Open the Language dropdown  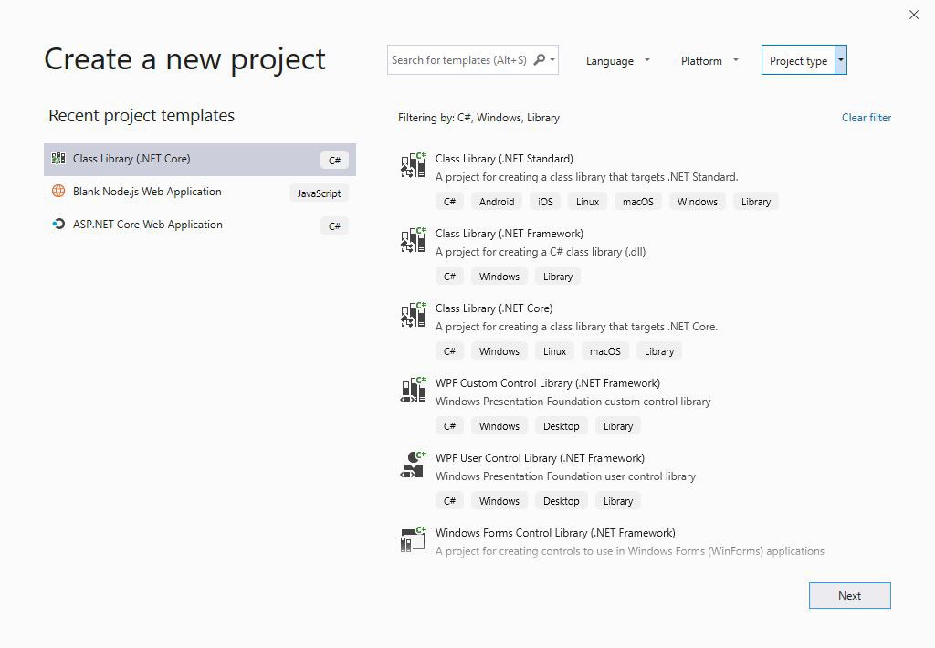click(x=617, y=60)
